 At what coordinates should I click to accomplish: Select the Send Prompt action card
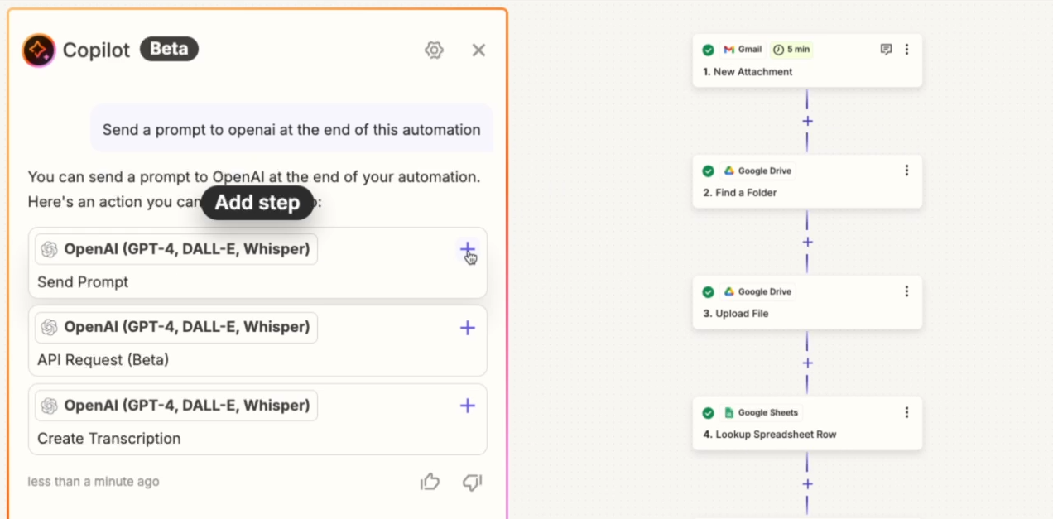(x=257, y=263)
